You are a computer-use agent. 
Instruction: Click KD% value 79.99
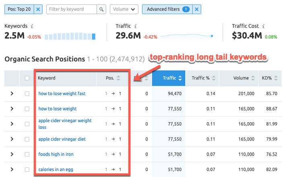pos(272,139)
